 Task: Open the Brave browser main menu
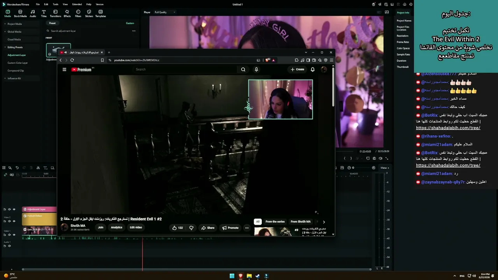pyautogui.click(x=331, y=60)
